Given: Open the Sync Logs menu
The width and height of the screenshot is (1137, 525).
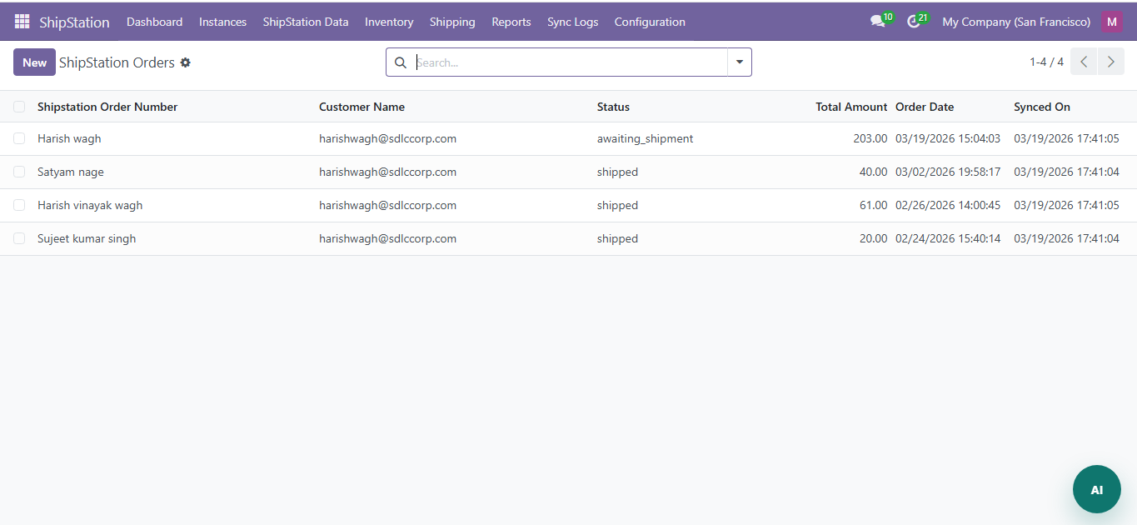Looking at the screenshot, I should pyautogui.click(x=572, y=22).
